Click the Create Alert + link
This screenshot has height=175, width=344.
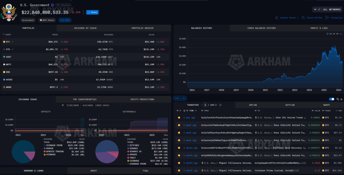(x=289, y=17)
